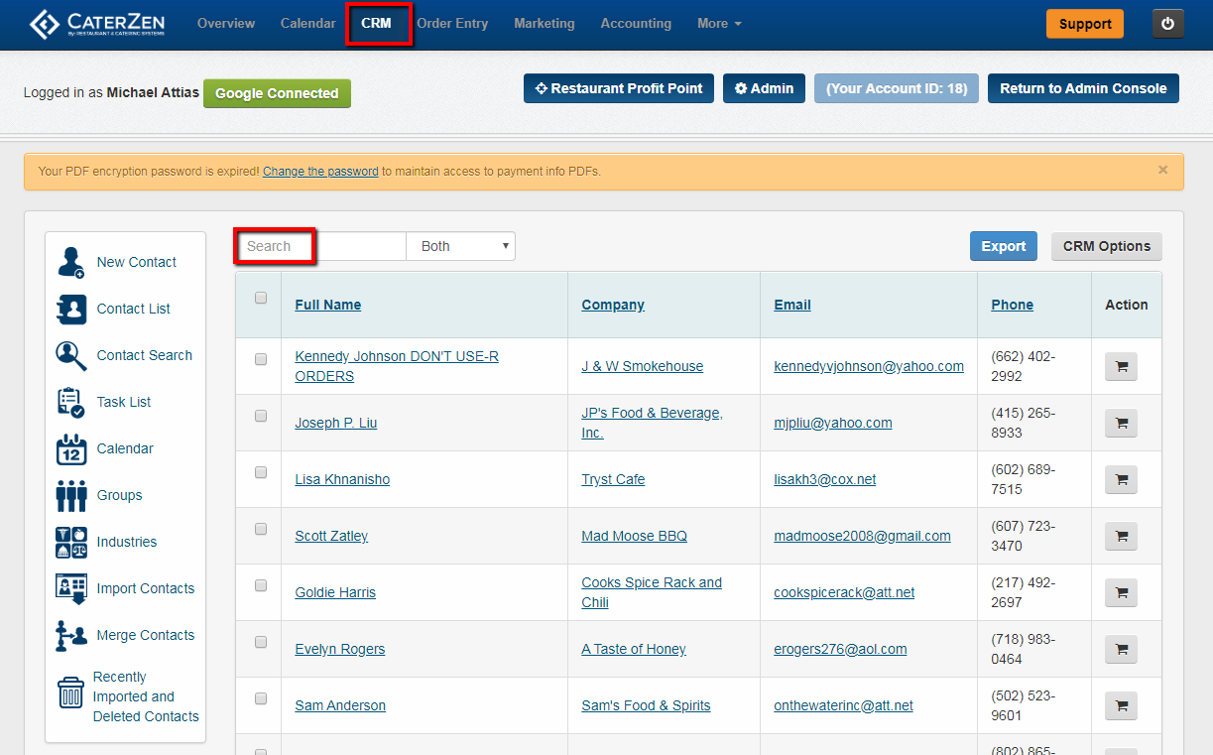Open the Overview tab
Viewport: 1213px width, 755px height.
(226, 23)
